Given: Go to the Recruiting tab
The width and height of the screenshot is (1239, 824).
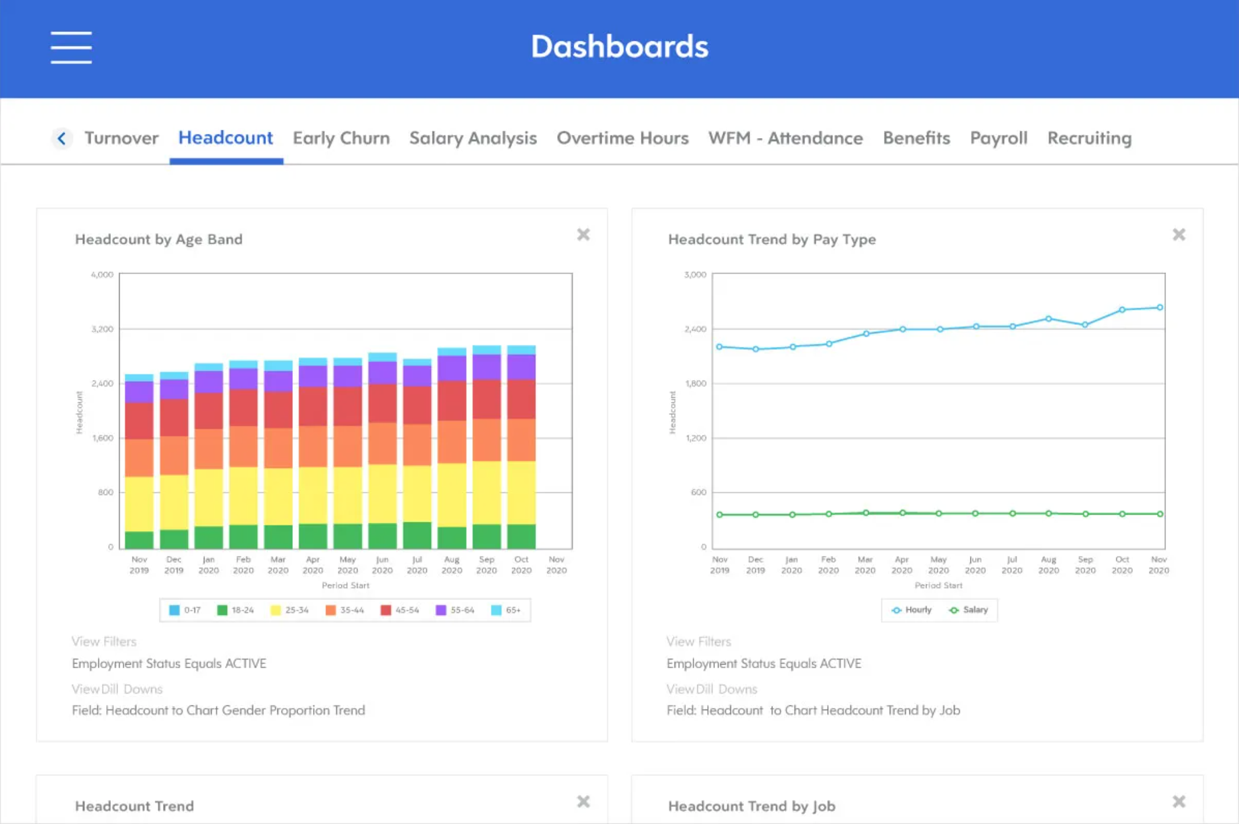Looking at the screenshot, I should (1089, 138).
